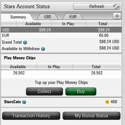The image size is (125, 125).
Task: Click the gold StarsCoin star icon
Action: pos(107,102)
